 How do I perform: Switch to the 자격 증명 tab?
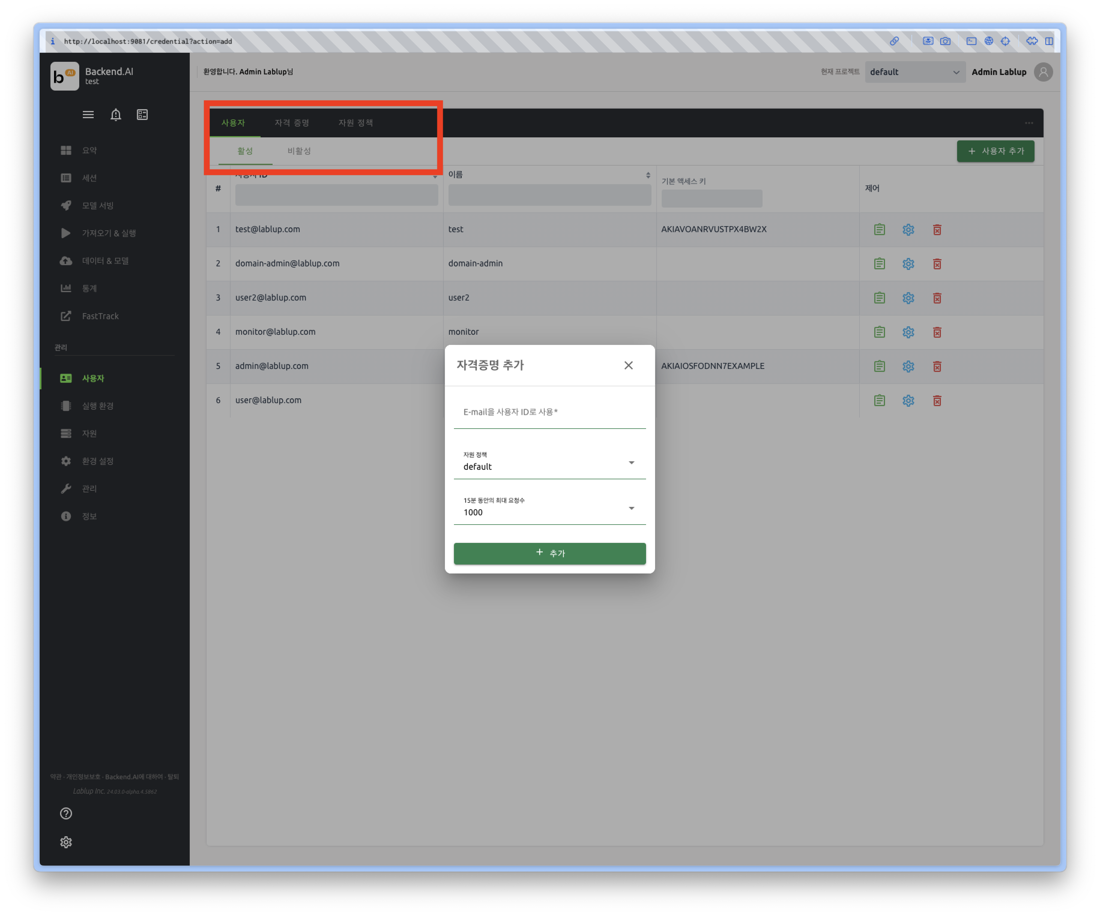(292, 122)
